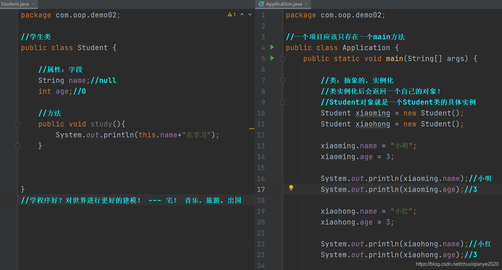Jump to previous highlighted problem arrow

(x=242, y=15)
